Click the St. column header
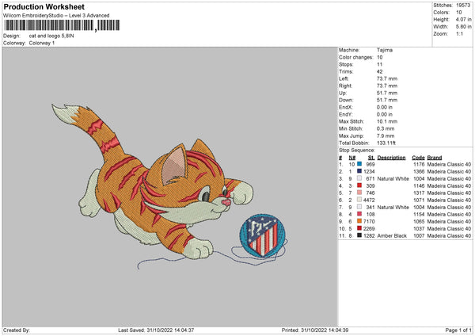 371,158
